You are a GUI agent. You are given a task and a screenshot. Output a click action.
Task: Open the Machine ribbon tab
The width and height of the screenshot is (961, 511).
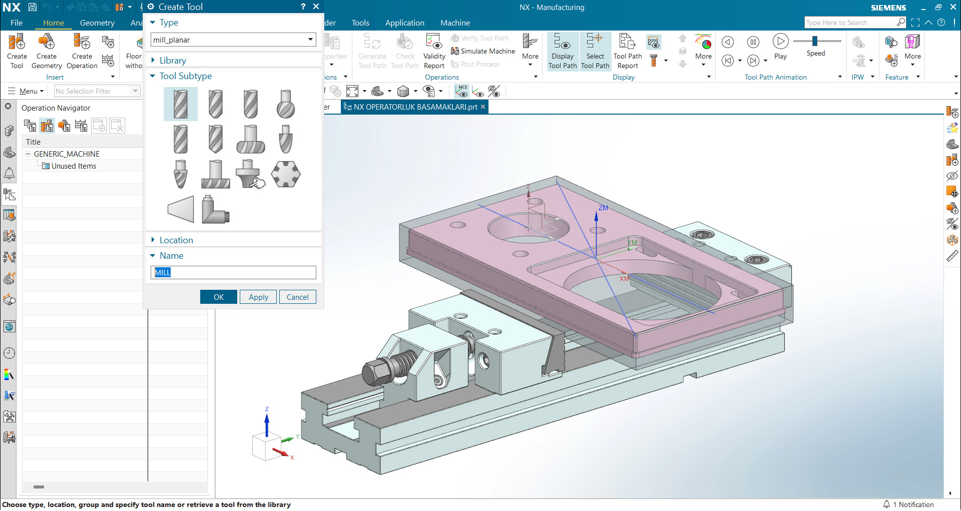(455, 23)
